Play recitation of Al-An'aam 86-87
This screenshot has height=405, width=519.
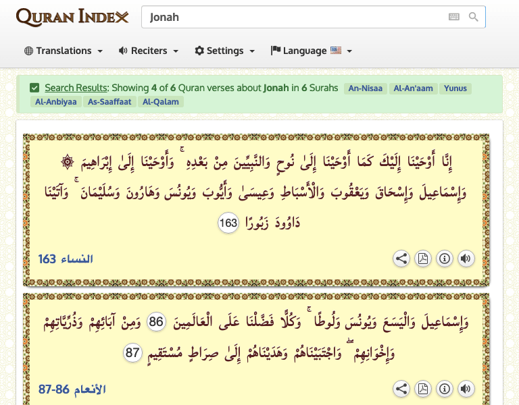coord(465,389)
